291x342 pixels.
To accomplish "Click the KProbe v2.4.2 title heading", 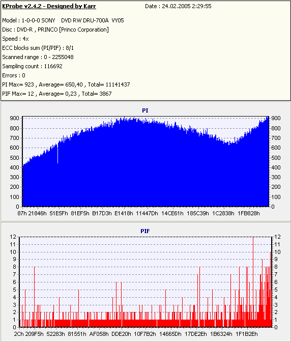I will [49, 6].
